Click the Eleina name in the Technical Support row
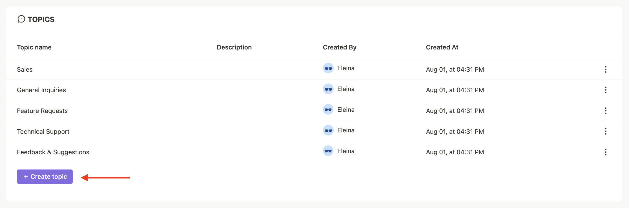Viewport: 629px width, 208px height. [346, 130]
